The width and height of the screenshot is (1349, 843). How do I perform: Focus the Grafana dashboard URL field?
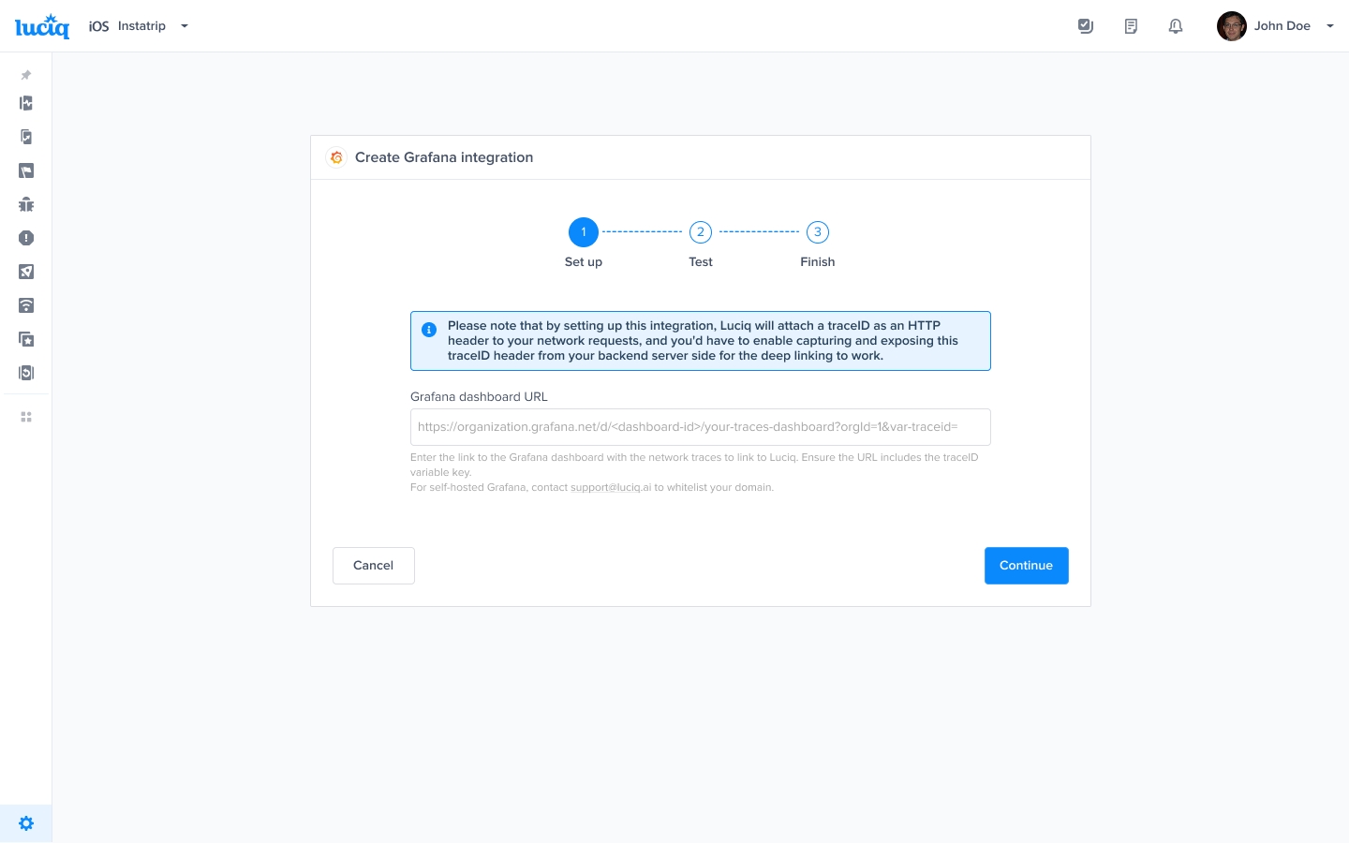(x=700, y=427)
